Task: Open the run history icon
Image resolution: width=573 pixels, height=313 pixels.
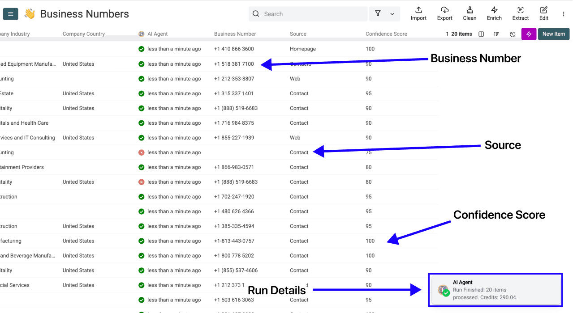Action: tap(512, 34)
